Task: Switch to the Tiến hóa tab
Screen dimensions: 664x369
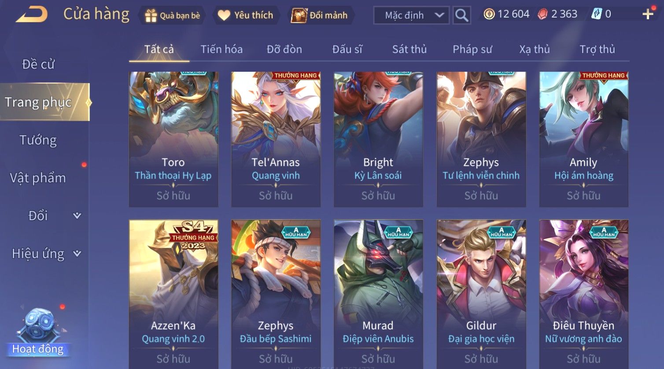Action: 221,49
